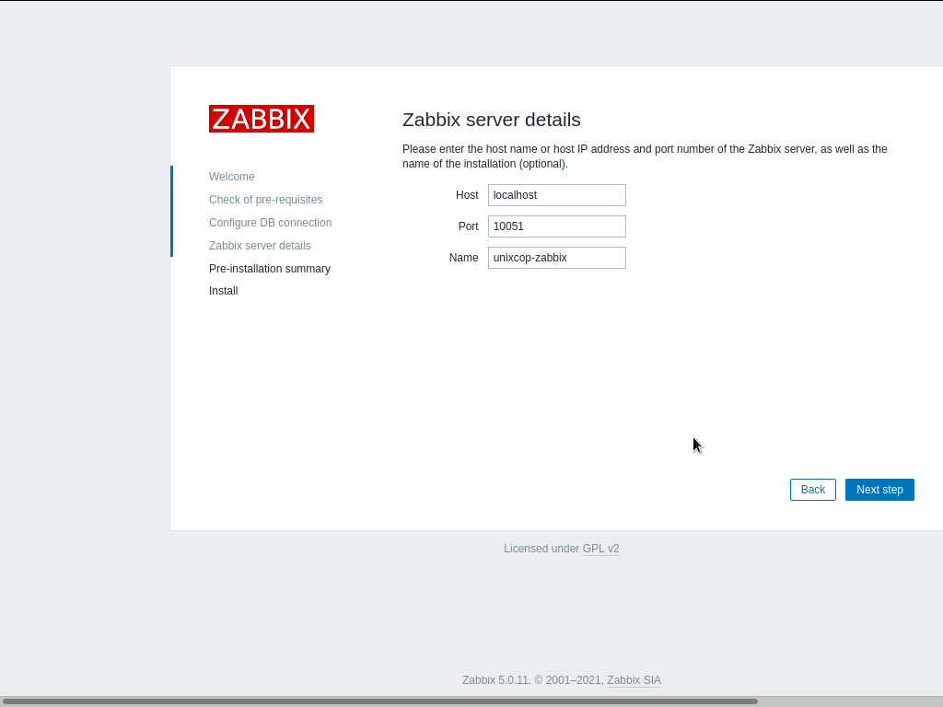The height and width of the screenshot is (707, 943).
Task: Click the 'Please enter the host name' description
Action: pos(645,156)
